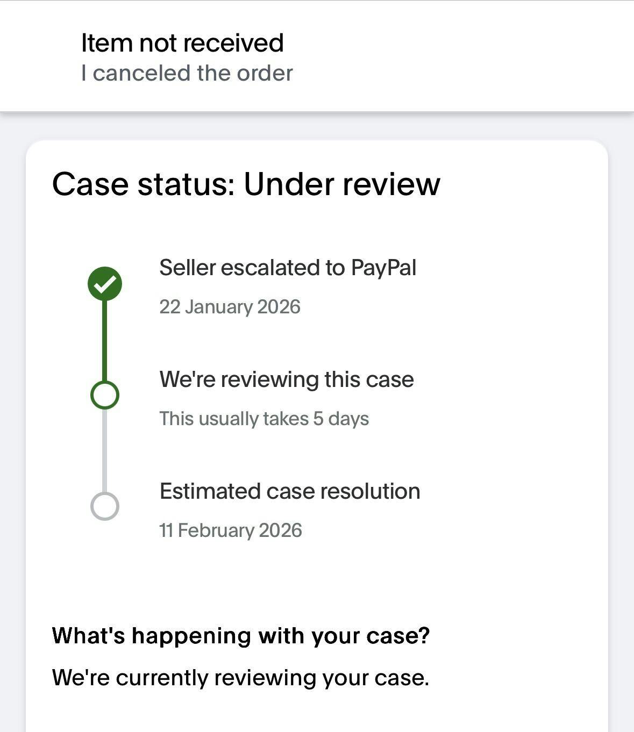This screenshot has height=732, width=634.
Task: Tap the word 'happening' in the bold heading
Action: tap(191, 636)
